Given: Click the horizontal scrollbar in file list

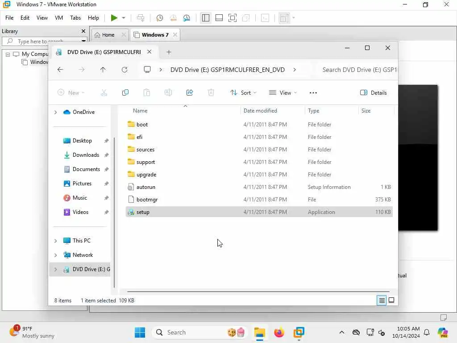Looking at the screenshot, I should [x=258, y=291].
